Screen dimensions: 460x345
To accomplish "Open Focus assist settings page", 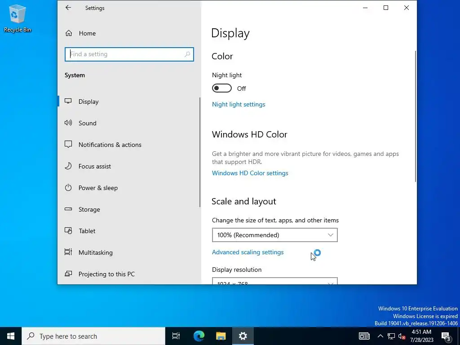I will pyautogui.click(x=128, y=166).
